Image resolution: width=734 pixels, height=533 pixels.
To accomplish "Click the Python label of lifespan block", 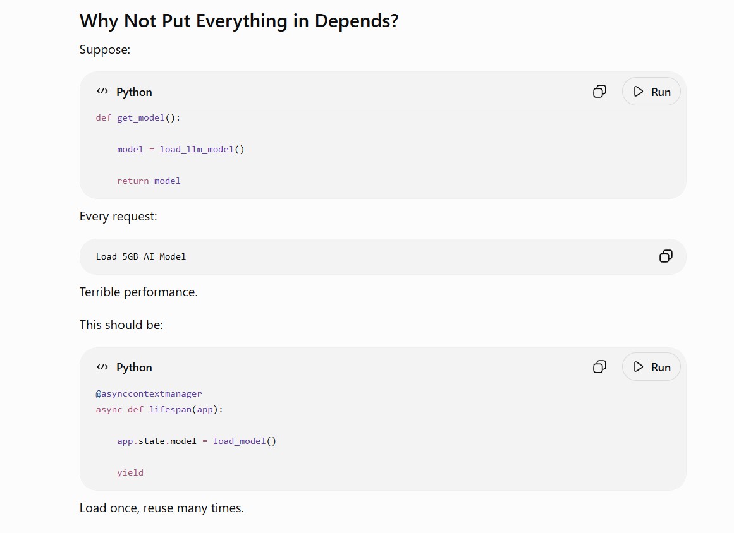I will point(134,368).
